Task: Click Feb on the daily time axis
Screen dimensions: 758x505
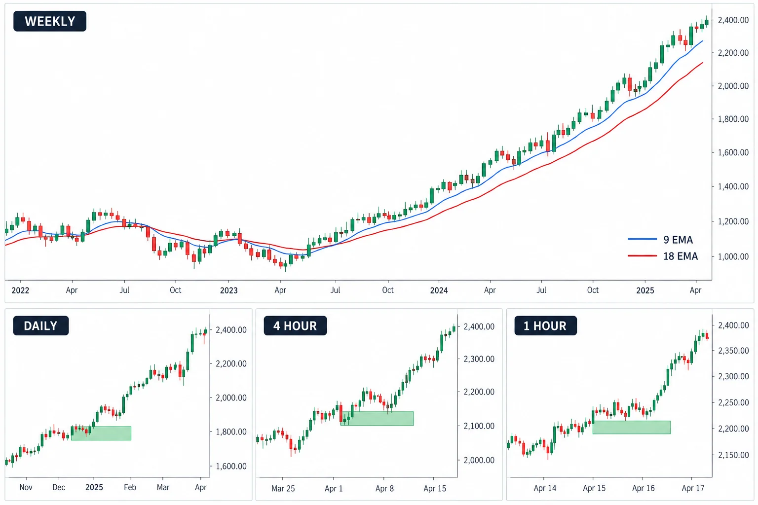Action: point(130,487)
